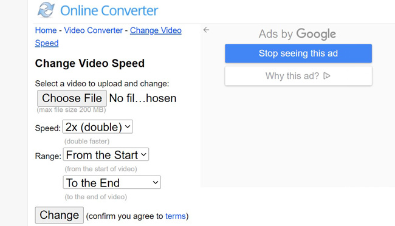
Task: Click the Choose File button
Action: (x=72, y=98)
